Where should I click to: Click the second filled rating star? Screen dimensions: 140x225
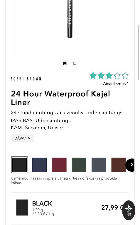click(101, 76)
